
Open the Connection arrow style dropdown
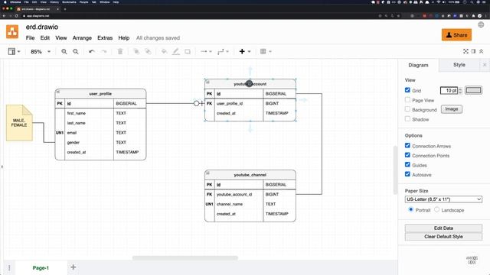tap(206, 51)
